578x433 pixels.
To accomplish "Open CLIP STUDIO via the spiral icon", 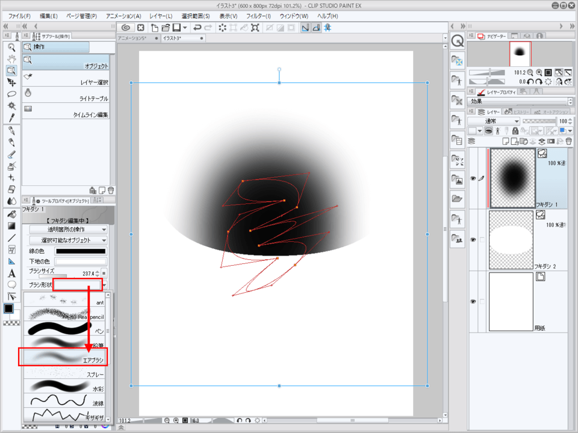I will click(x=125, y=28).
